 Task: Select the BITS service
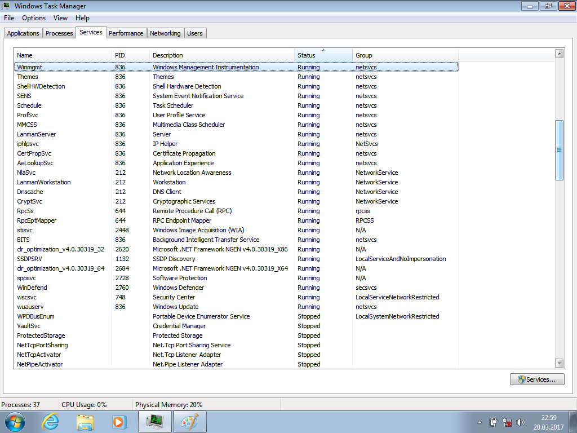point(23,239)
